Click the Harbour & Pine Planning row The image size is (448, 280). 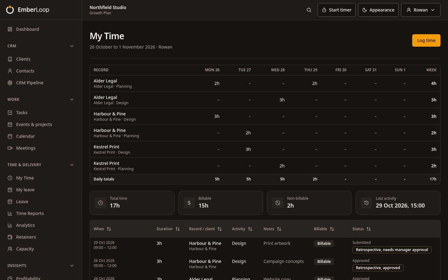pyautogui.click(x=265, y=133)
